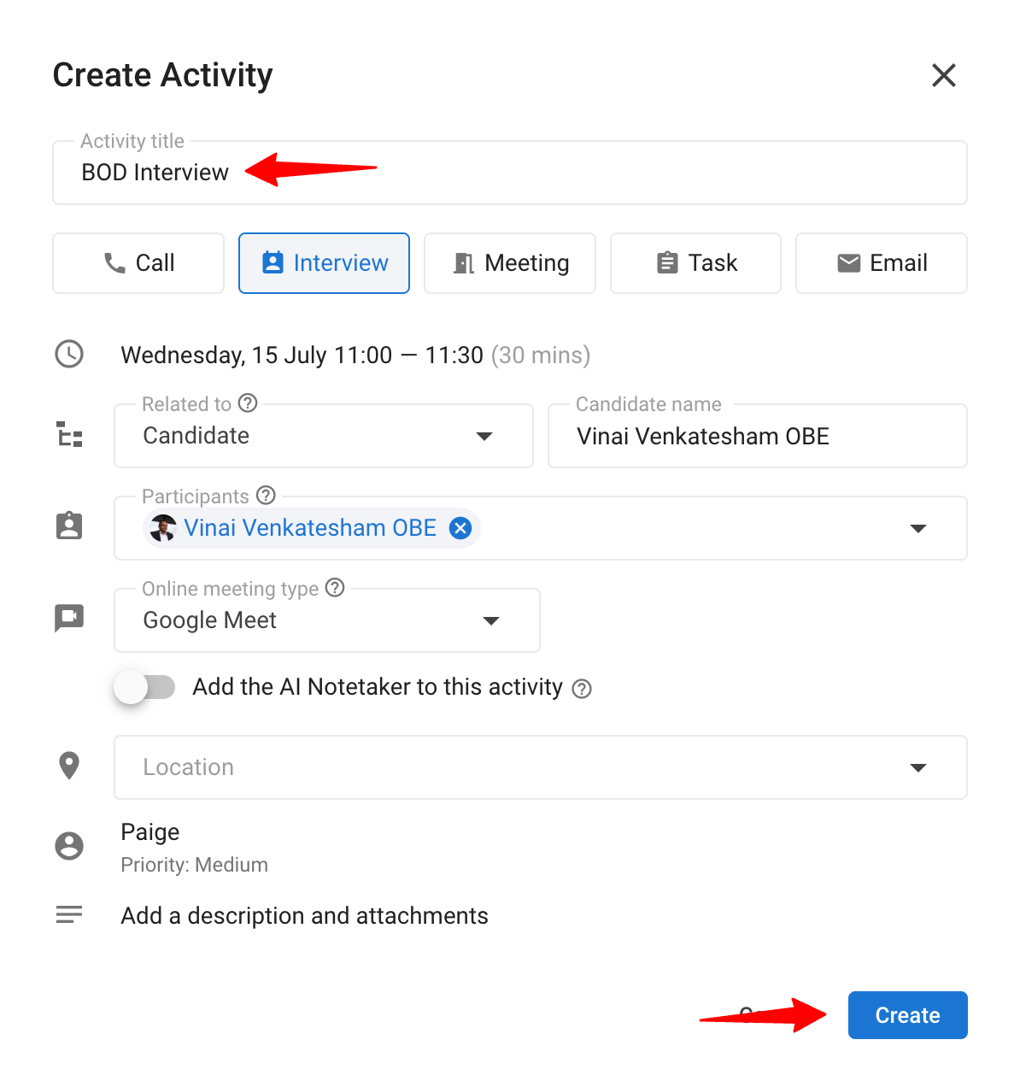Click the clipboard icon in Task button
The image size is (1020, 1075).
[667, 262]
